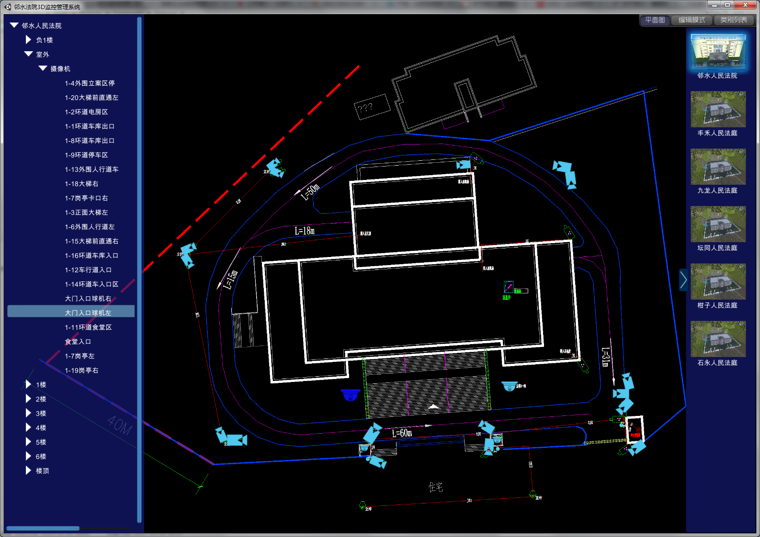Select camera 1-8环道车库出口
760x537 pixels.
[90, 141]
